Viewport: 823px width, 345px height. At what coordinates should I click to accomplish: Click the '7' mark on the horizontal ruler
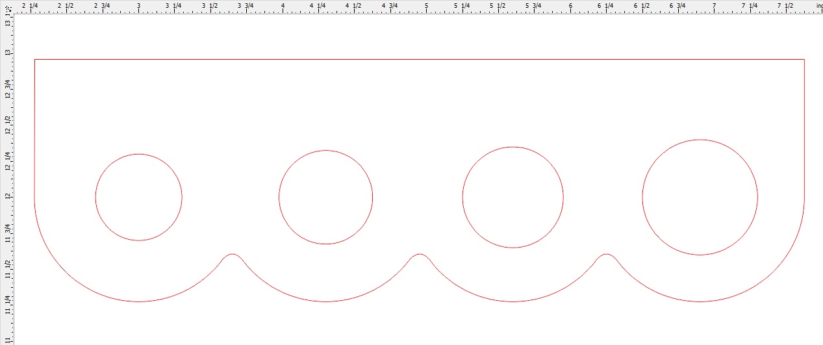[x=714, y=6]
